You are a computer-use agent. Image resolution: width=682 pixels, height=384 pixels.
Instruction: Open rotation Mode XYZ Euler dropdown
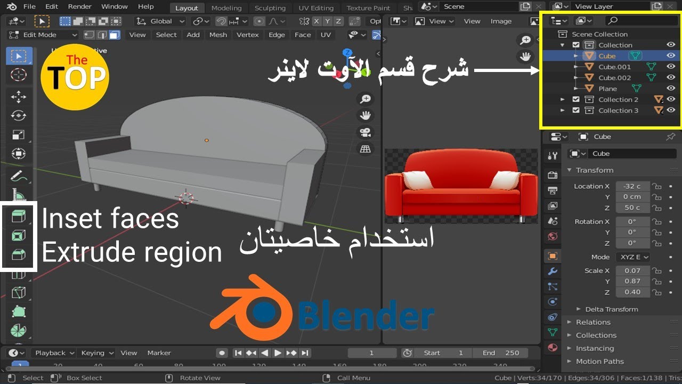point(634,257)
